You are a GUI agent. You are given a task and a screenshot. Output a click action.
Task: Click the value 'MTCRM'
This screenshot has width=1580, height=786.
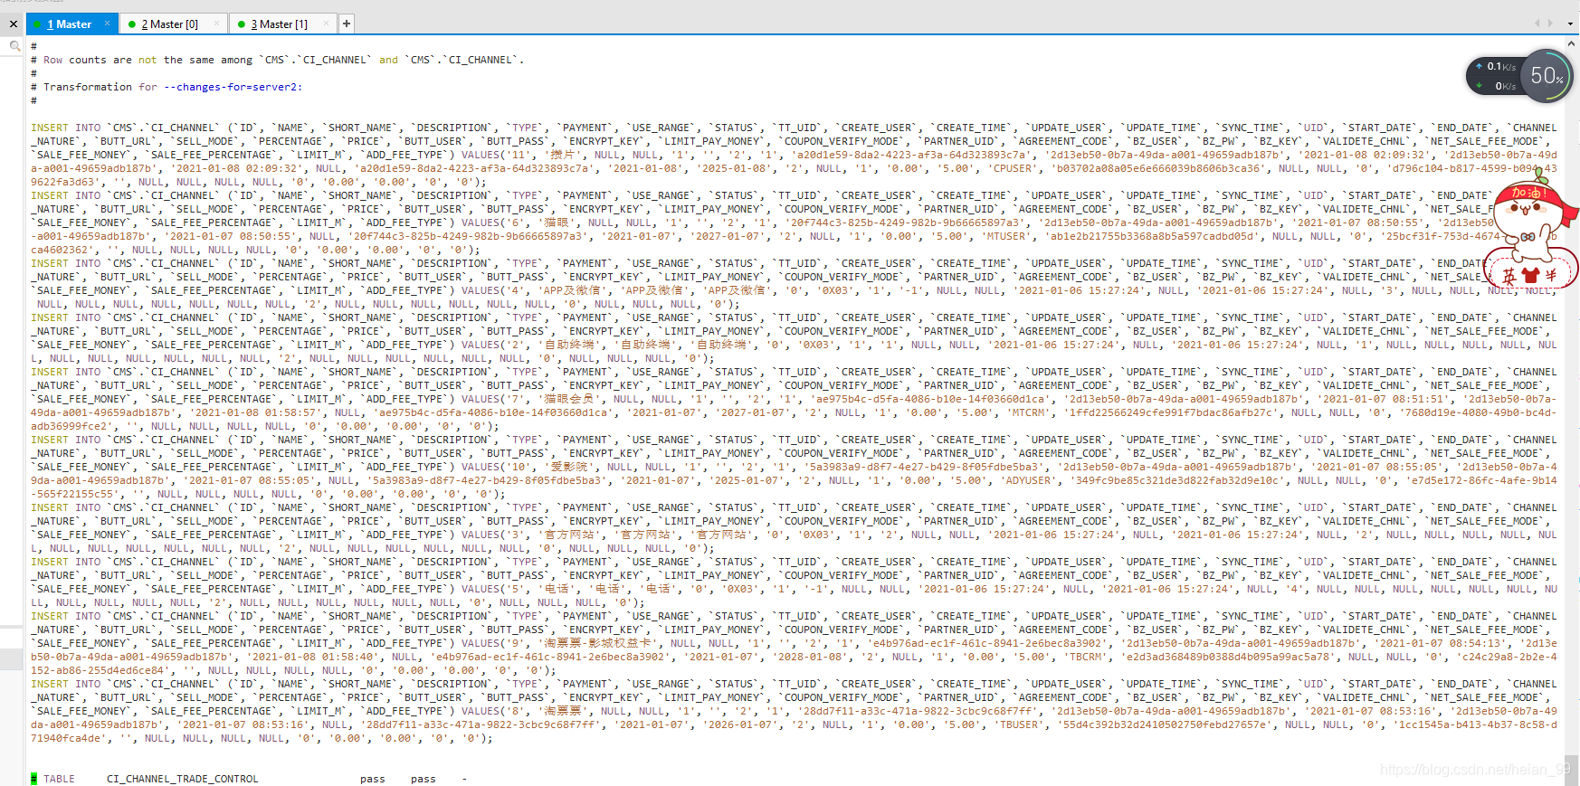click(1029, 412)
